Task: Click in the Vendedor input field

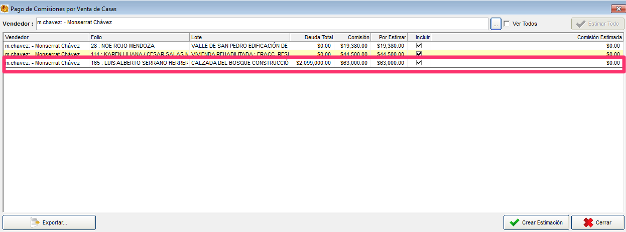Action: tap(261, 23)
